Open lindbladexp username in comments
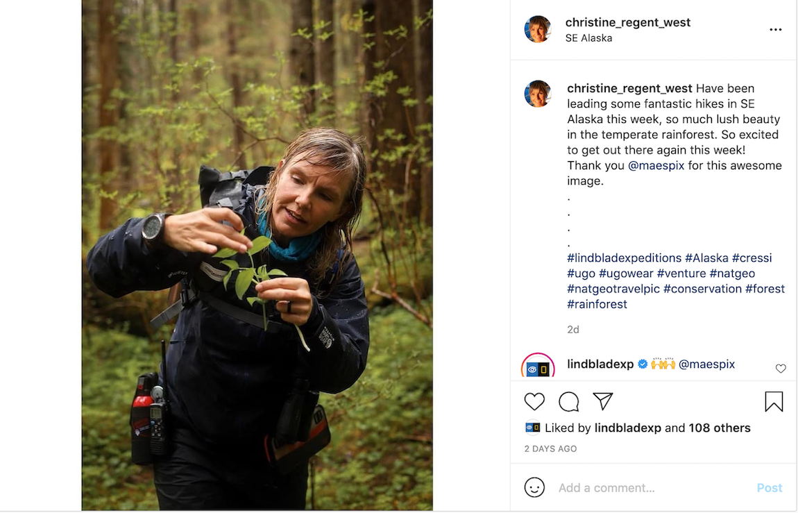The width and height of the screenshot is (798, 513). click(600, 364)
